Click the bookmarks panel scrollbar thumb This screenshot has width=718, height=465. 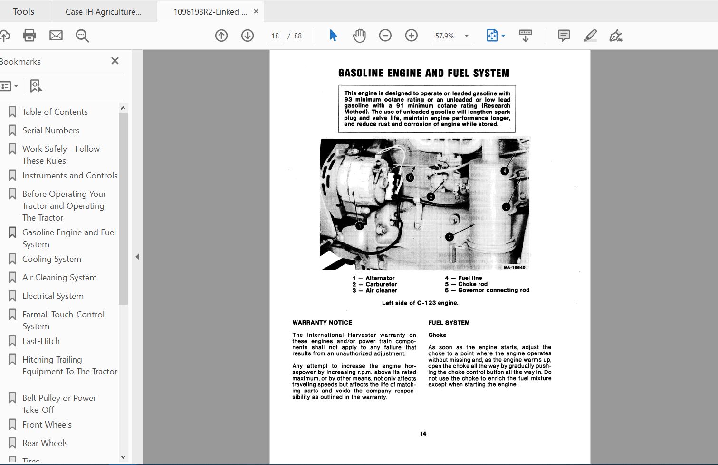pos(123,209)
